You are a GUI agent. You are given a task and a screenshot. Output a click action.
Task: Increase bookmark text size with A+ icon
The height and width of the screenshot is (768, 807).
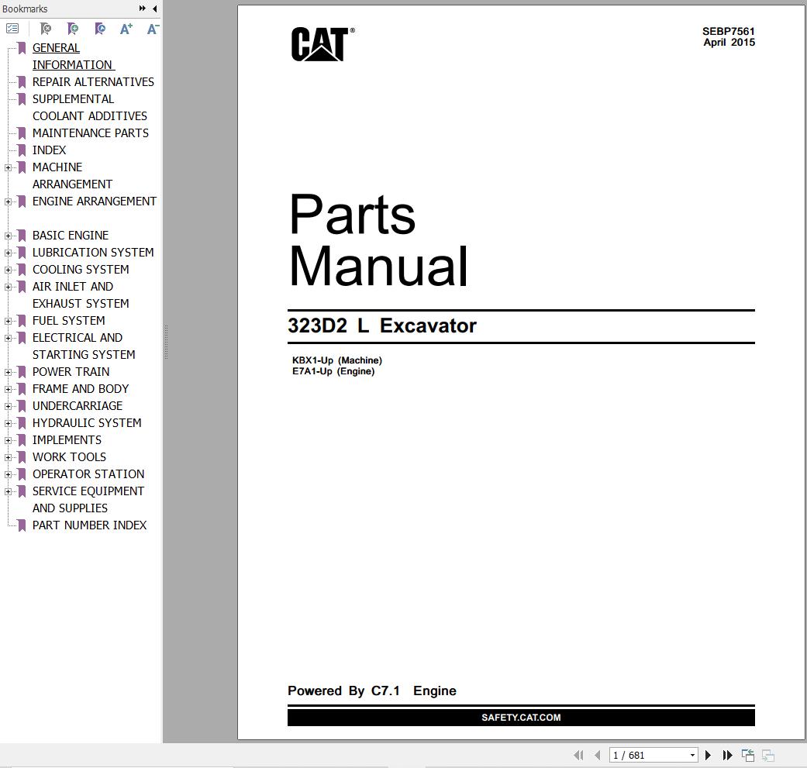(x=126, y=29)
